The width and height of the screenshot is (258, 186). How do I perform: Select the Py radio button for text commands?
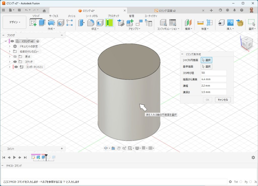pyautogui.click(x=241, y=182)
